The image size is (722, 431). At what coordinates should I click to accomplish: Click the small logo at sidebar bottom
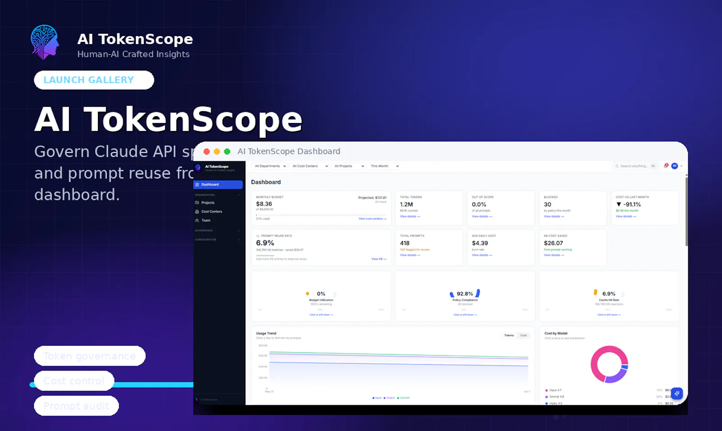tap(196, 399)
